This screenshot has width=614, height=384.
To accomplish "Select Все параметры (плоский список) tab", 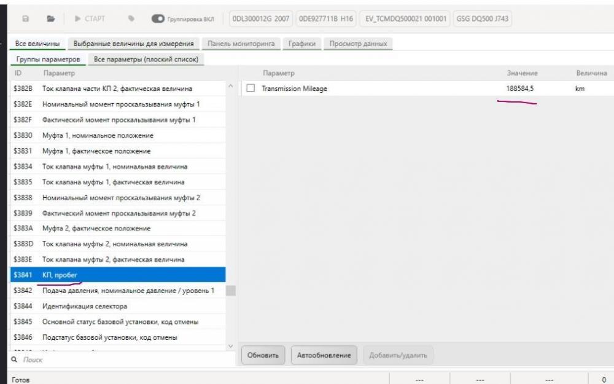I will (146, 59).
